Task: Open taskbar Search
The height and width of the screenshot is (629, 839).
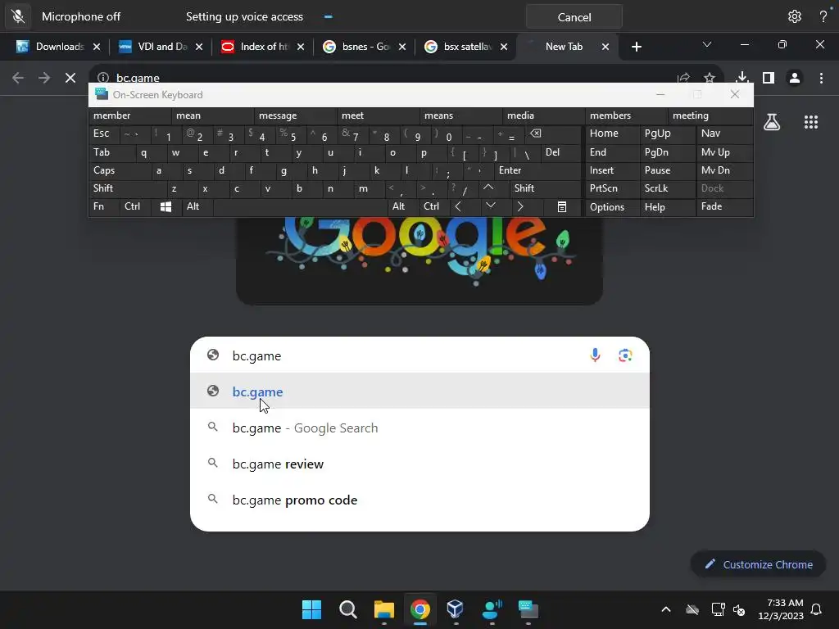Action: (347, 609)
